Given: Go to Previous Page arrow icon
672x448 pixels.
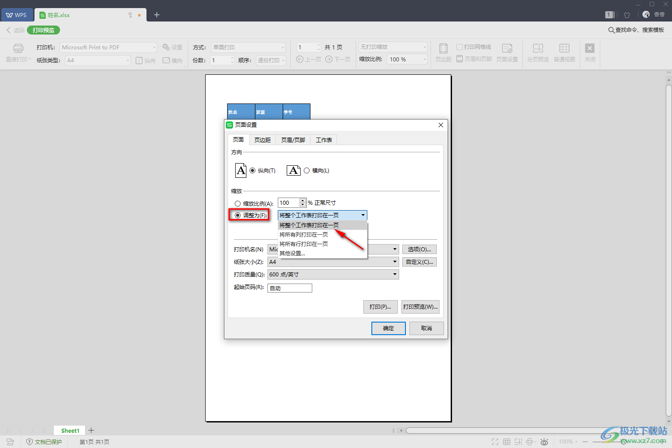Looking at the screenshot, I should tap(300, 59).
